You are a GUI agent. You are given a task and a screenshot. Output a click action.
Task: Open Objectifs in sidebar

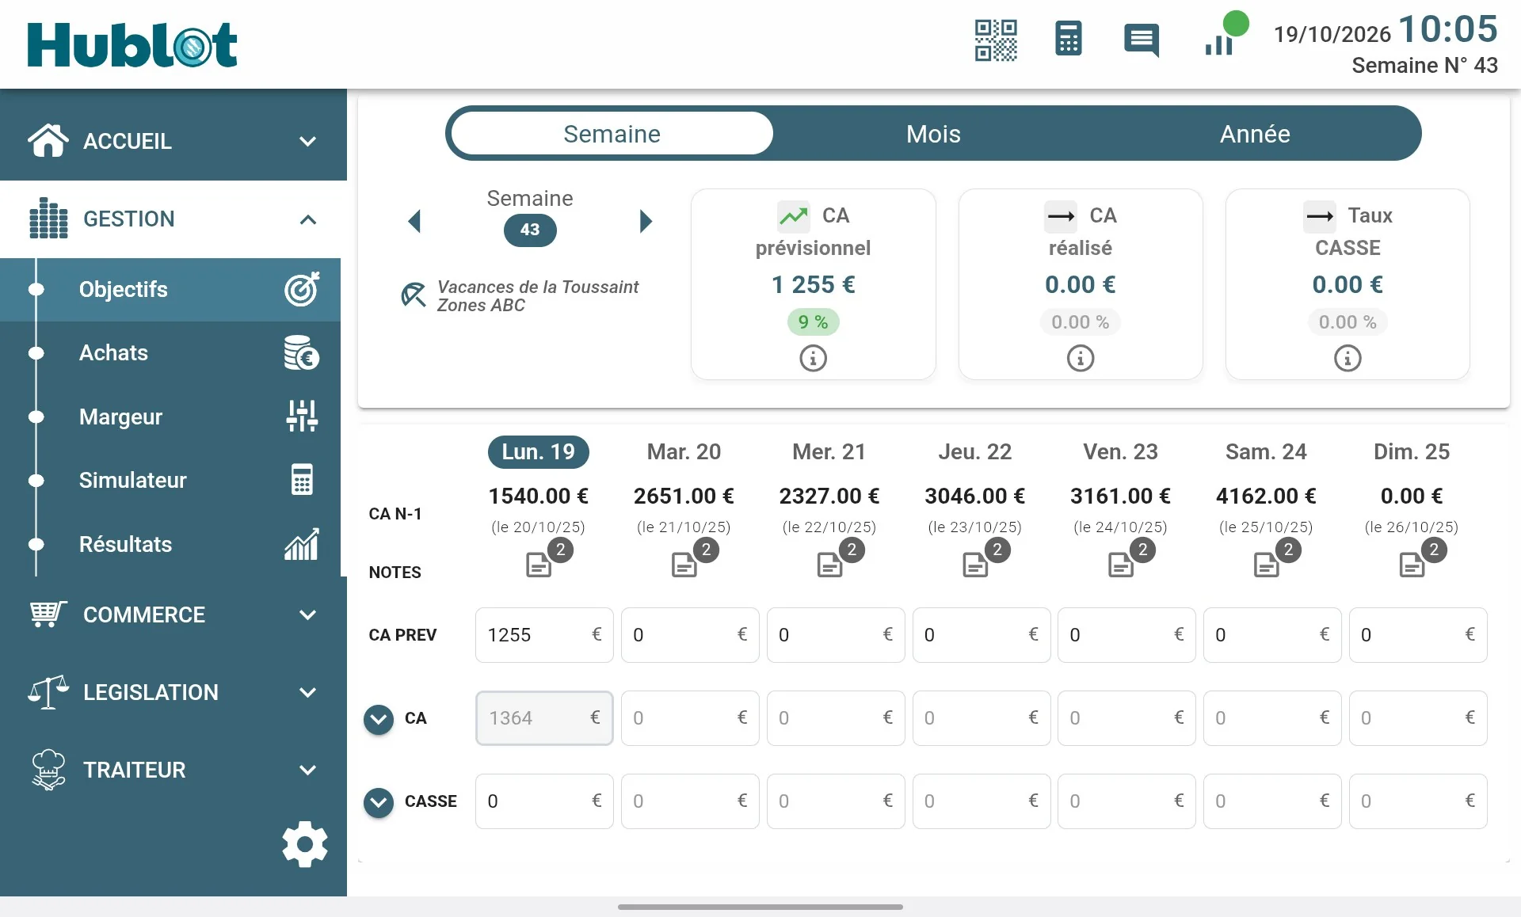(x=170, y=289)
